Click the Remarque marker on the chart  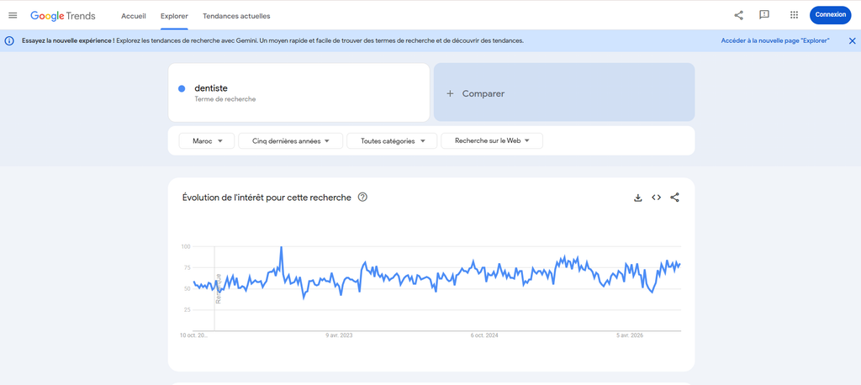click(x=218, y=288)
